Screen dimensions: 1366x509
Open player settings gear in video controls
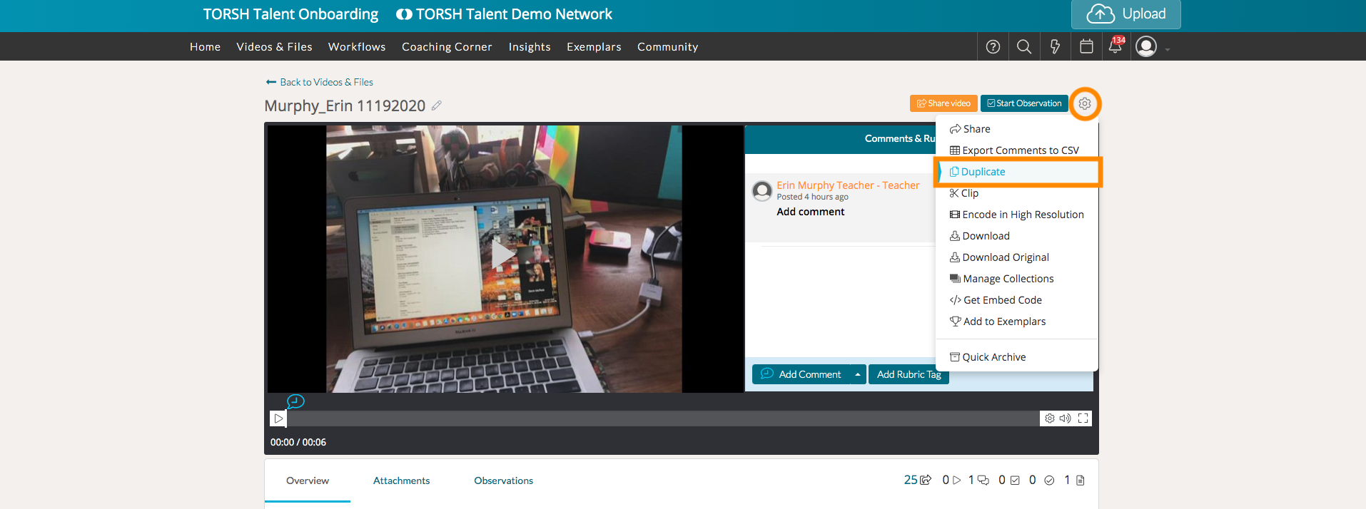[1049, 418]
